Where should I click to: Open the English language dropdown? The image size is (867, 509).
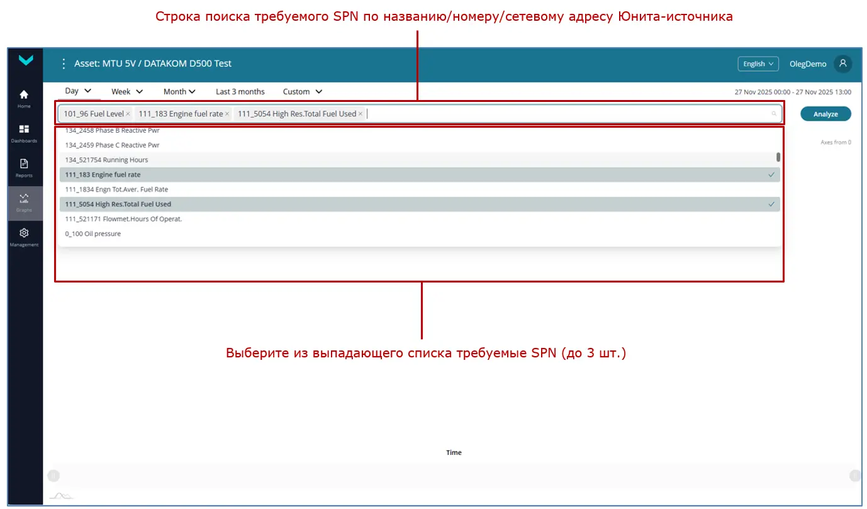click(x=758, y=64)
